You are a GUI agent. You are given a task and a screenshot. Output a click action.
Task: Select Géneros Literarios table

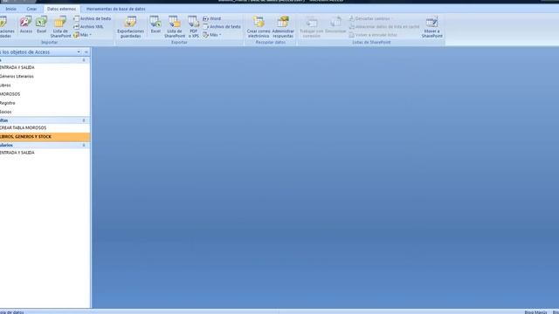point(45,77)
